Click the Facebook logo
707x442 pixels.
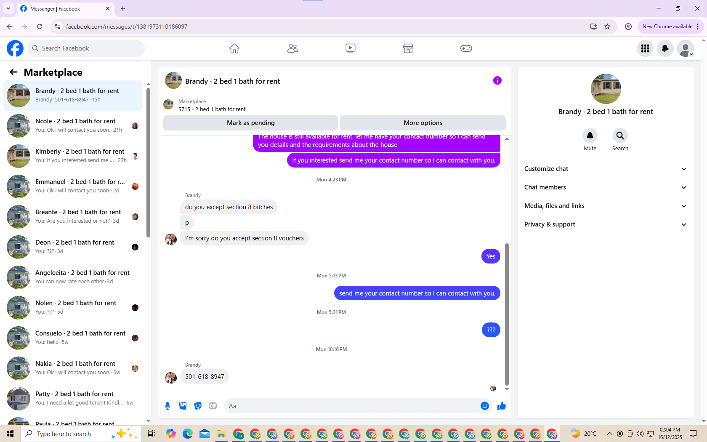click(15, 48)
